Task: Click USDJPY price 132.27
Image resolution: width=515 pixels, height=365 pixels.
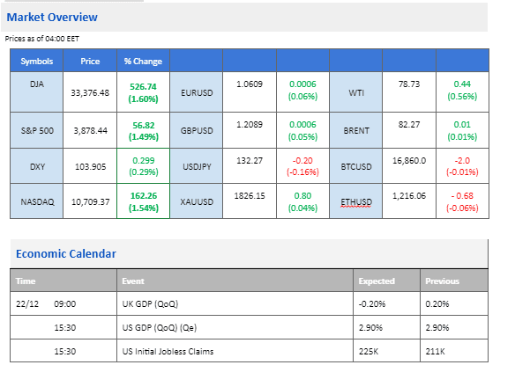Action: click(x=250, y=161)
